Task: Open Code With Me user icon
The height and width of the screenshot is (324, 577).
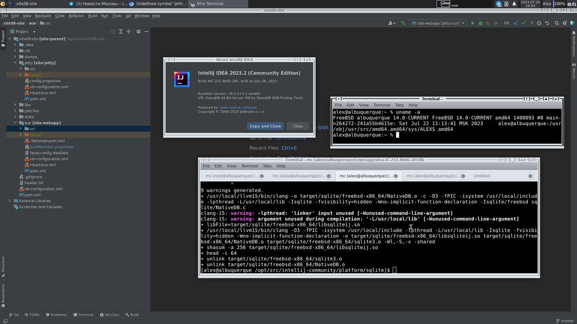Action: [x=392, y=23]
